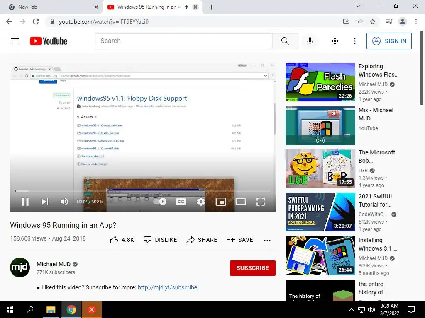This screenshot has height=318, width=425.
Task: Click the Chrome taskbar icon
Action: tap(71, 310)
